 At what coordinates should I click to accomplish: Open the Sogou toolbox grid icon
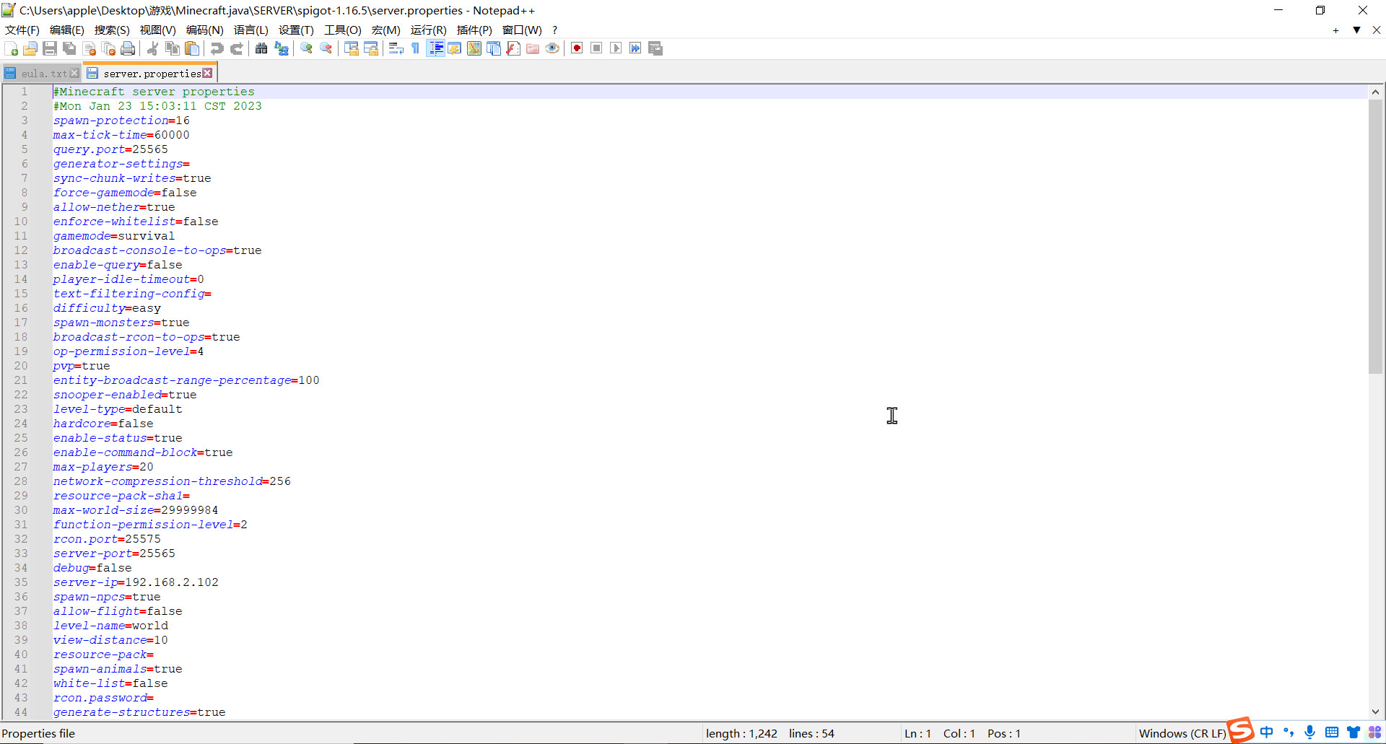point(1374,732)
